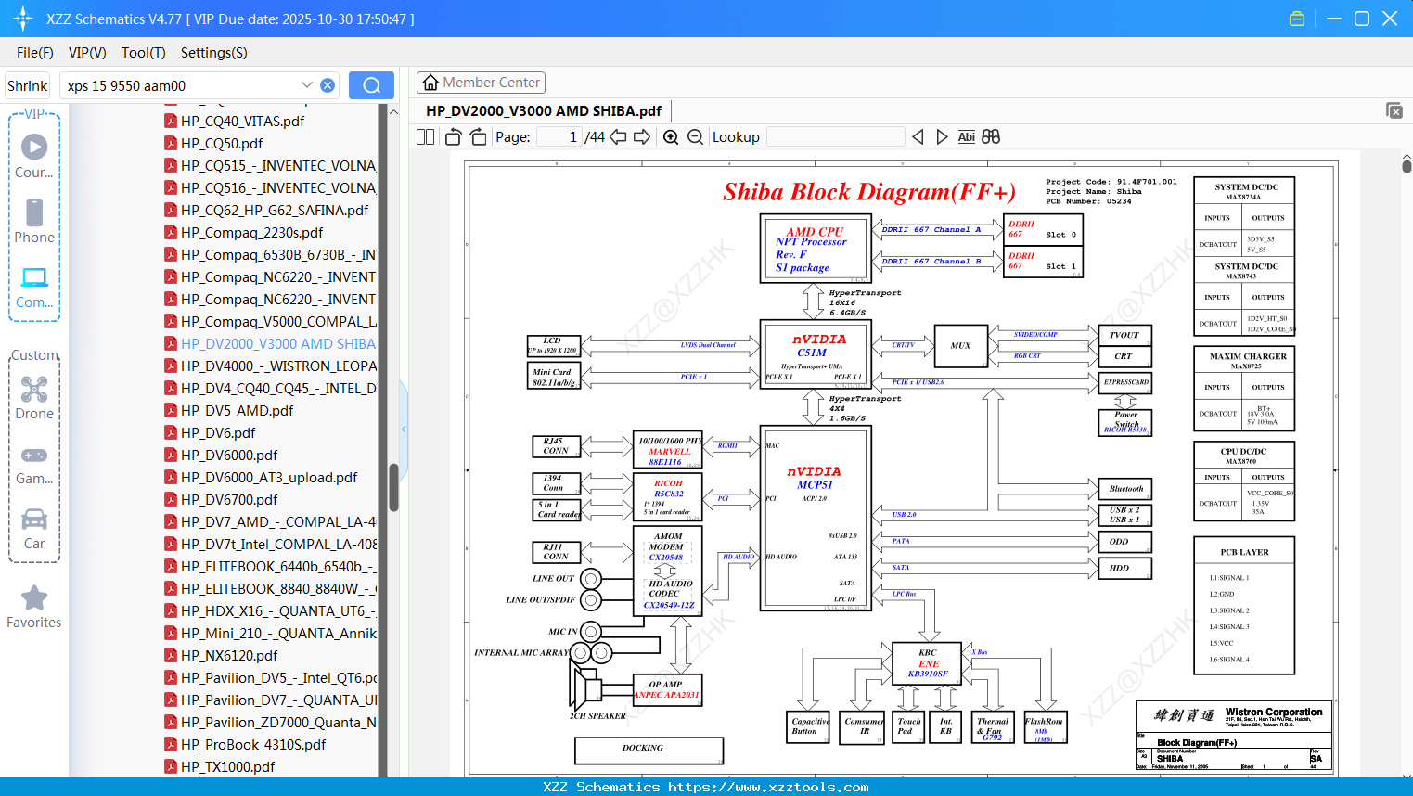The height and width of the screenshot is (796, 1413).
Task: Collapse the left panel handle
Action: [404, 429]
